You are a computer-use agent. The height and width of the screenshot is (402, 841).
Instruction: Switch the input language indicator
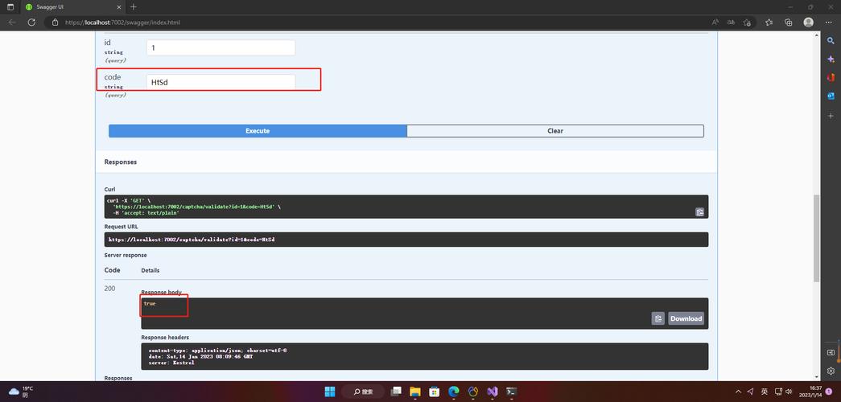pyautogui.click(x=765, y=392)
